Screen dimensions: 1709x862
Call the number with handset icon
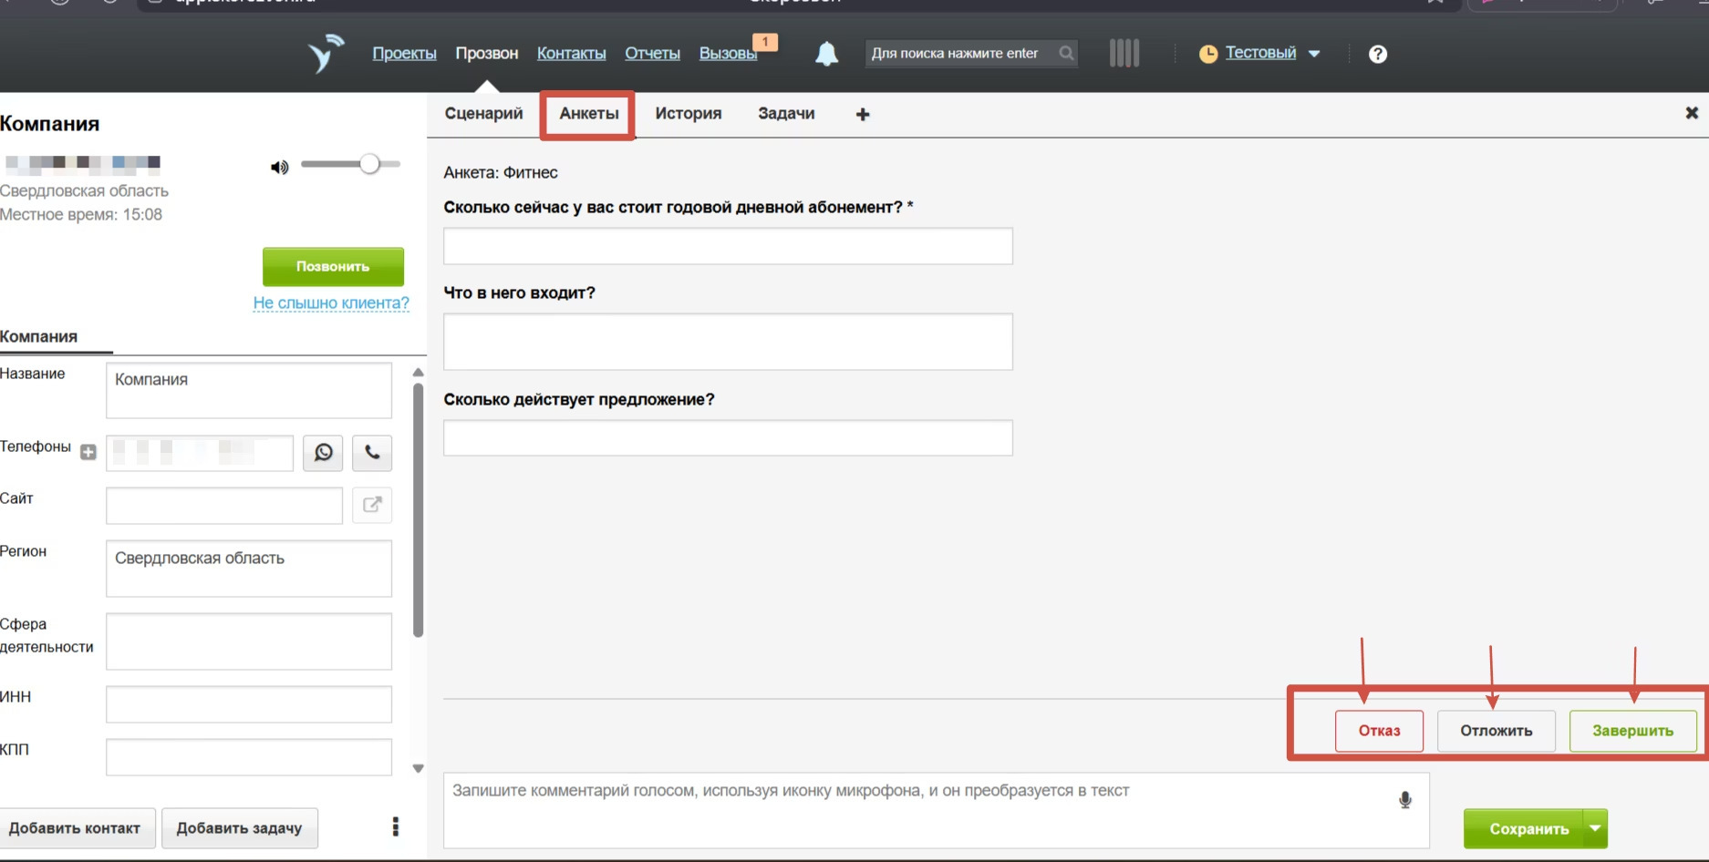click(372, 453)
